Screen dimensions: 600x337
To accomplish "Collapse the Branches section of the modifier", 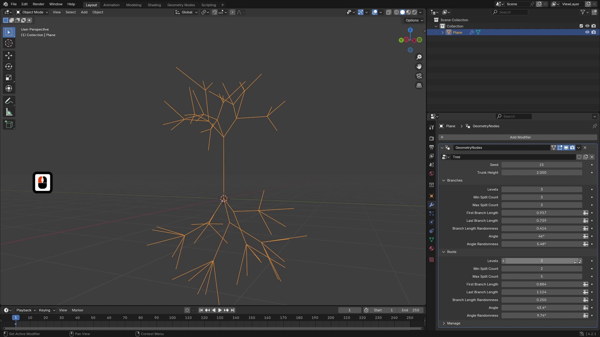I will pyautogui.click(x=443, y=180).
